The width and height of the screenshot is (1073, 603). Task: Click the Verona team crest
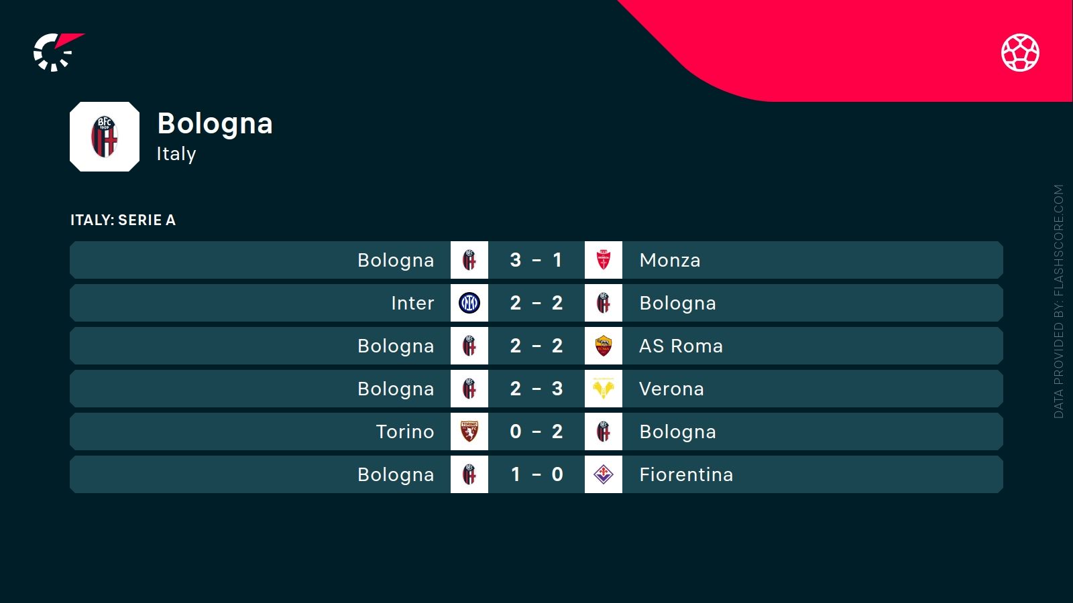(x=604, y=389)
